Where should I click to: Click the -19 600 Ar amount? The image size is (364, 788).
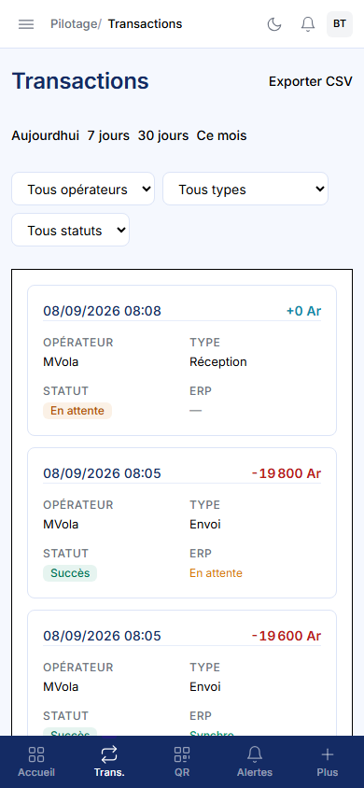[x=287, y=636]
